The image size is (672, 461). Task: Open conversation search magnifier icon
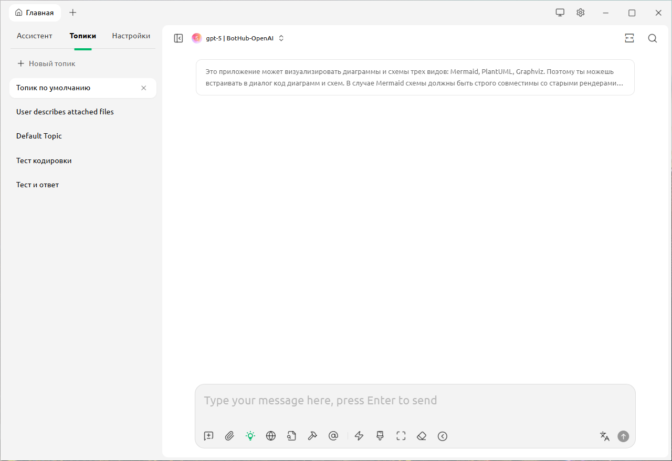[x=653, y=38]
